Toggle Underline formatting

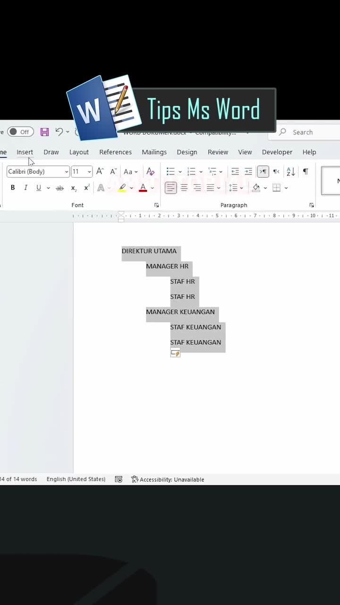pos(39,188)
